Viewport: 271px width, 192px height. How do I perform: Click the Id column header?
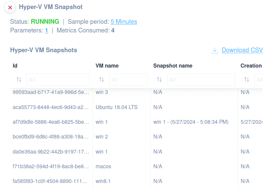15,66
